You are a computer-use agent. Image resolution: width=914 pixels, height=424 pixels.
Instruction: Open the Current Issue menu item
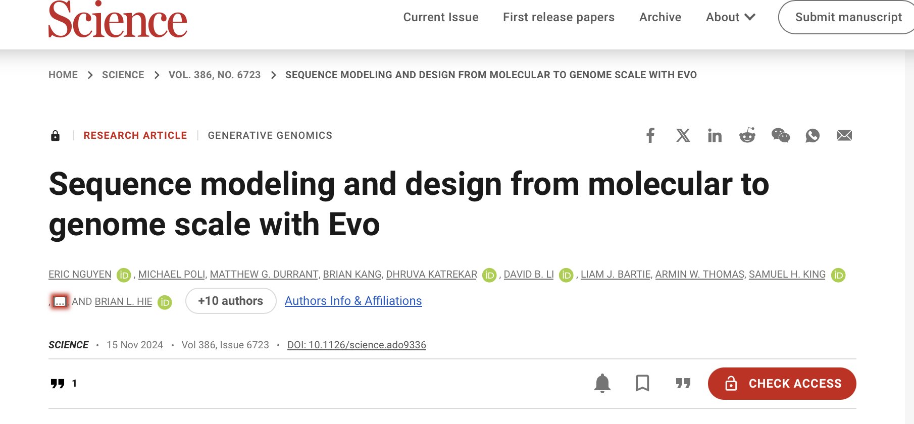[x=441, y=17]
